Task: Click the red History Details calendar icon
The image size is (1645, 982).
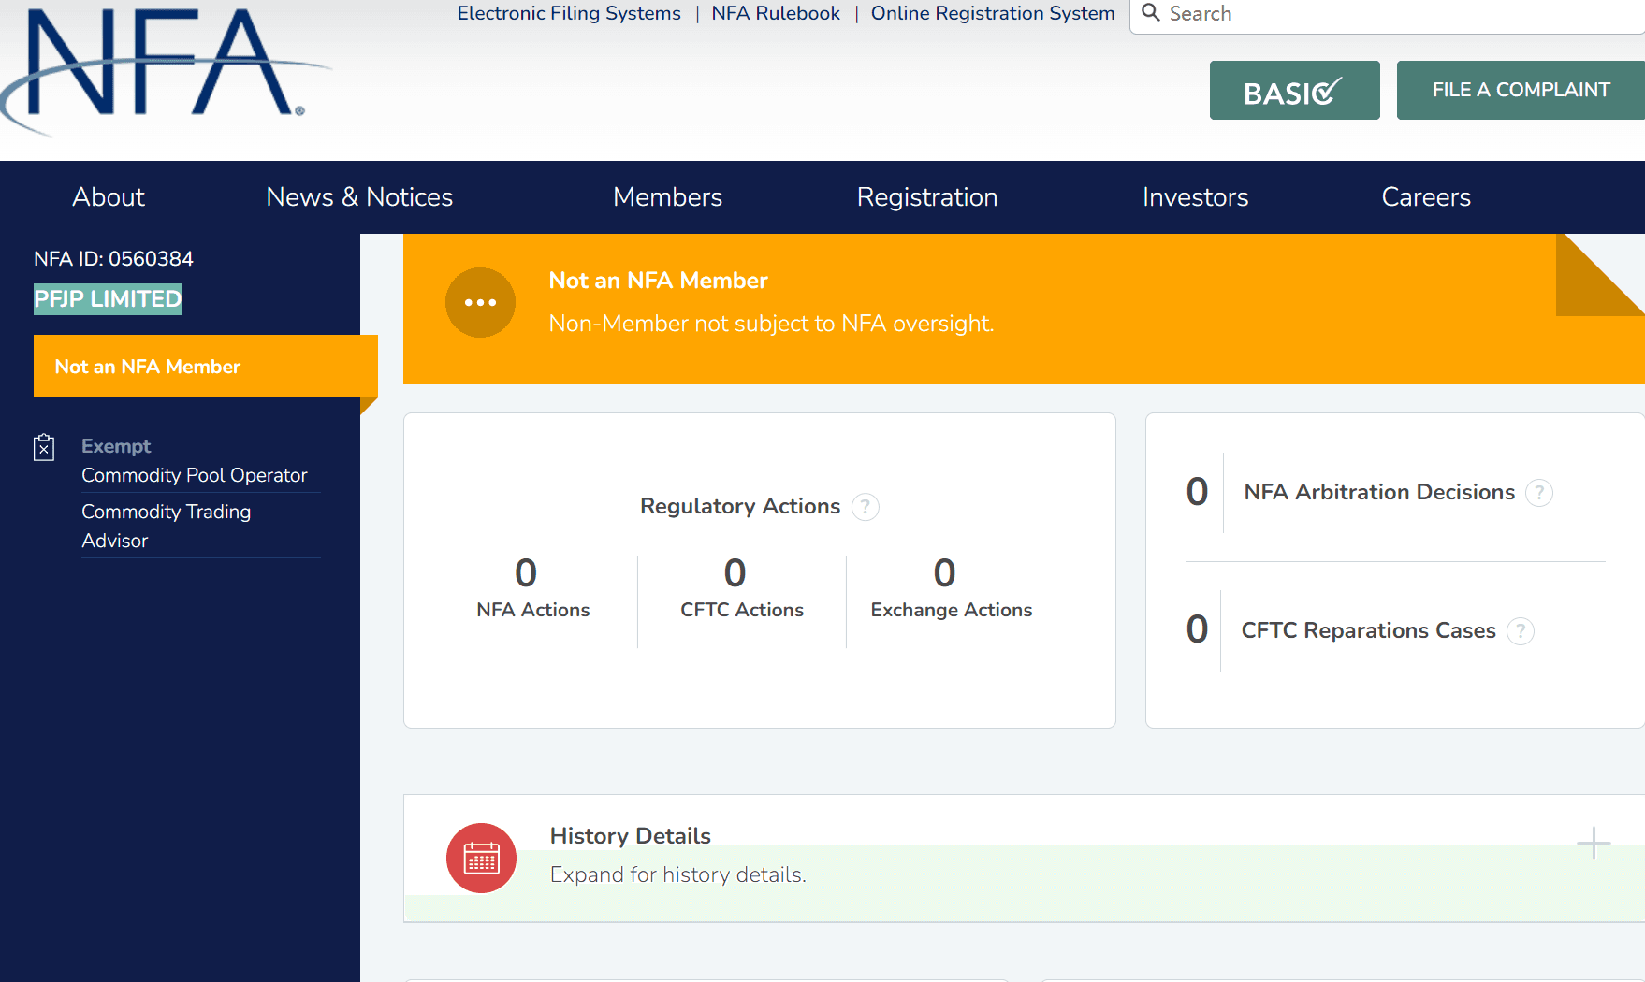Action: (x=481, y=858)
